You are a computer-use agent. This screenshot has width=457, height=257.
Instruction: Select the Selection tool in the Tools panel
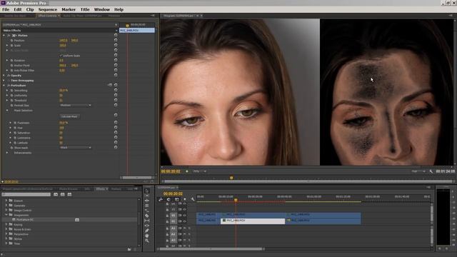(x=147, y=191)
